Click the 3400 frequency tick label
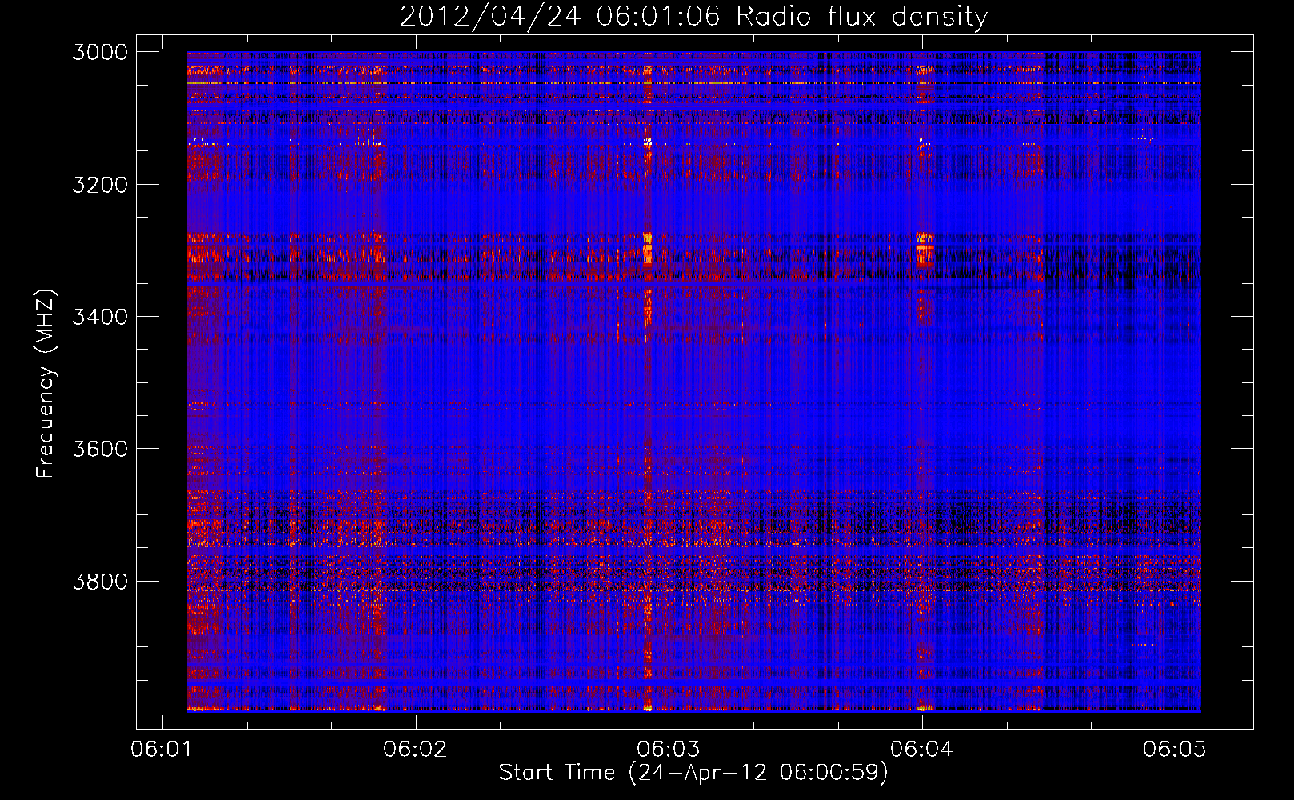The height and width of the screenshot is (800, 1294). 100,317
